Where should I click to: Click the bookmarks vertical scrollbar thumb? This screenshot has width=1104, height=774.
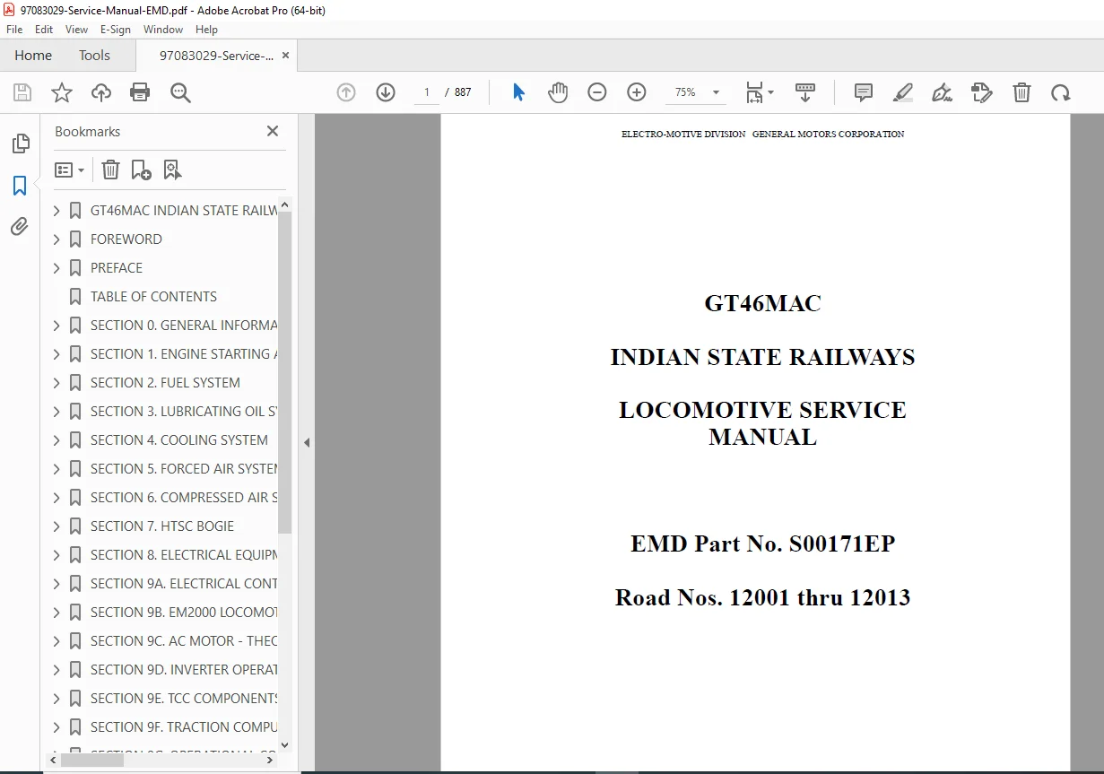[x=285, y=372]
